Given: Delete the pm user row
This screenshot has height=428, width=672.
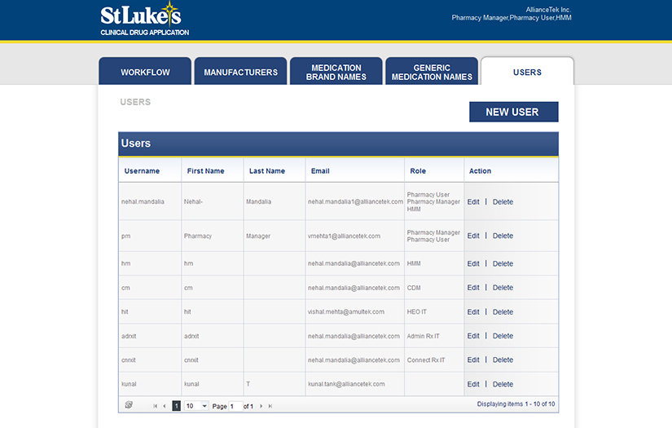Looking at the screenshot, I should tap(503, 236).
